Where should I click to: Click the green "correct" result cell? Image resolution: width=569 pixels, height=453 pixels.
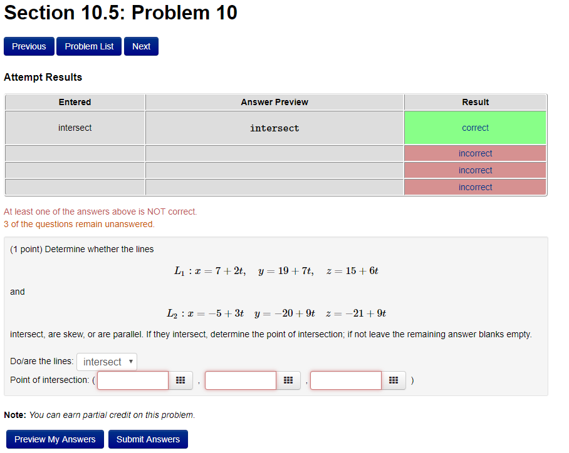click(475, 128)
